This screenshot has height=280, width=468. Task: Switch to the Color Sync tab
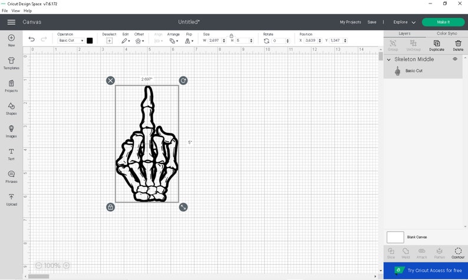pyautogui.click(x=446, y=34)
